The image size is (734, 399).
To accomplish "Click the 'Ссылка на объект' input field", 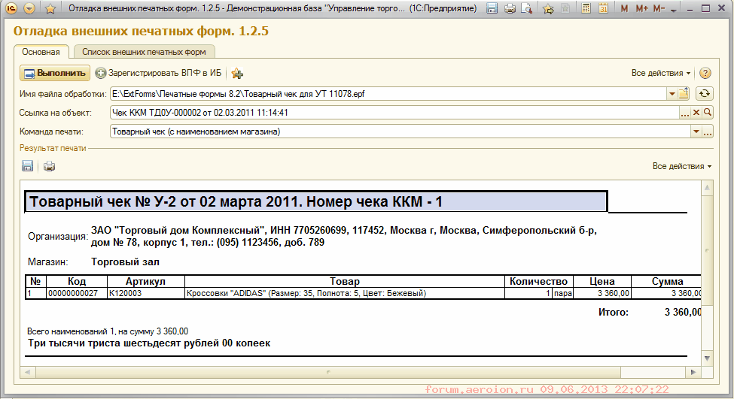I will click(391, 113).
